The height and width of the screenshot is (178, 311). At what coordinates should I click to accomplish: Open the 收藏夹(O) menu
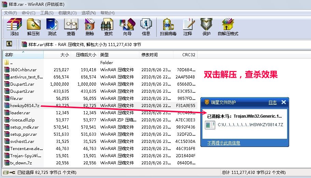[68, 13]
